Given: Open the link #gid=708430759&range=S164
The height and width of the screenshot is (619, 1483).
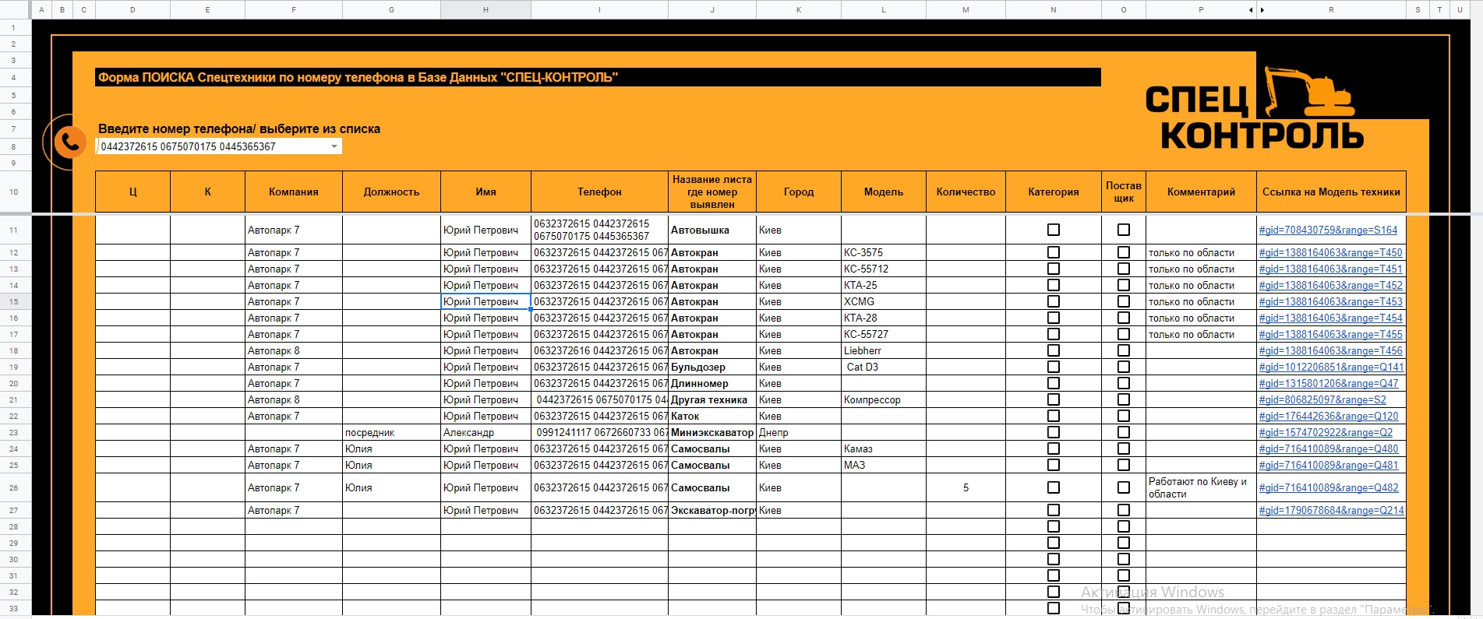Looking at the screenshot, I should [x=1328, y=230].
